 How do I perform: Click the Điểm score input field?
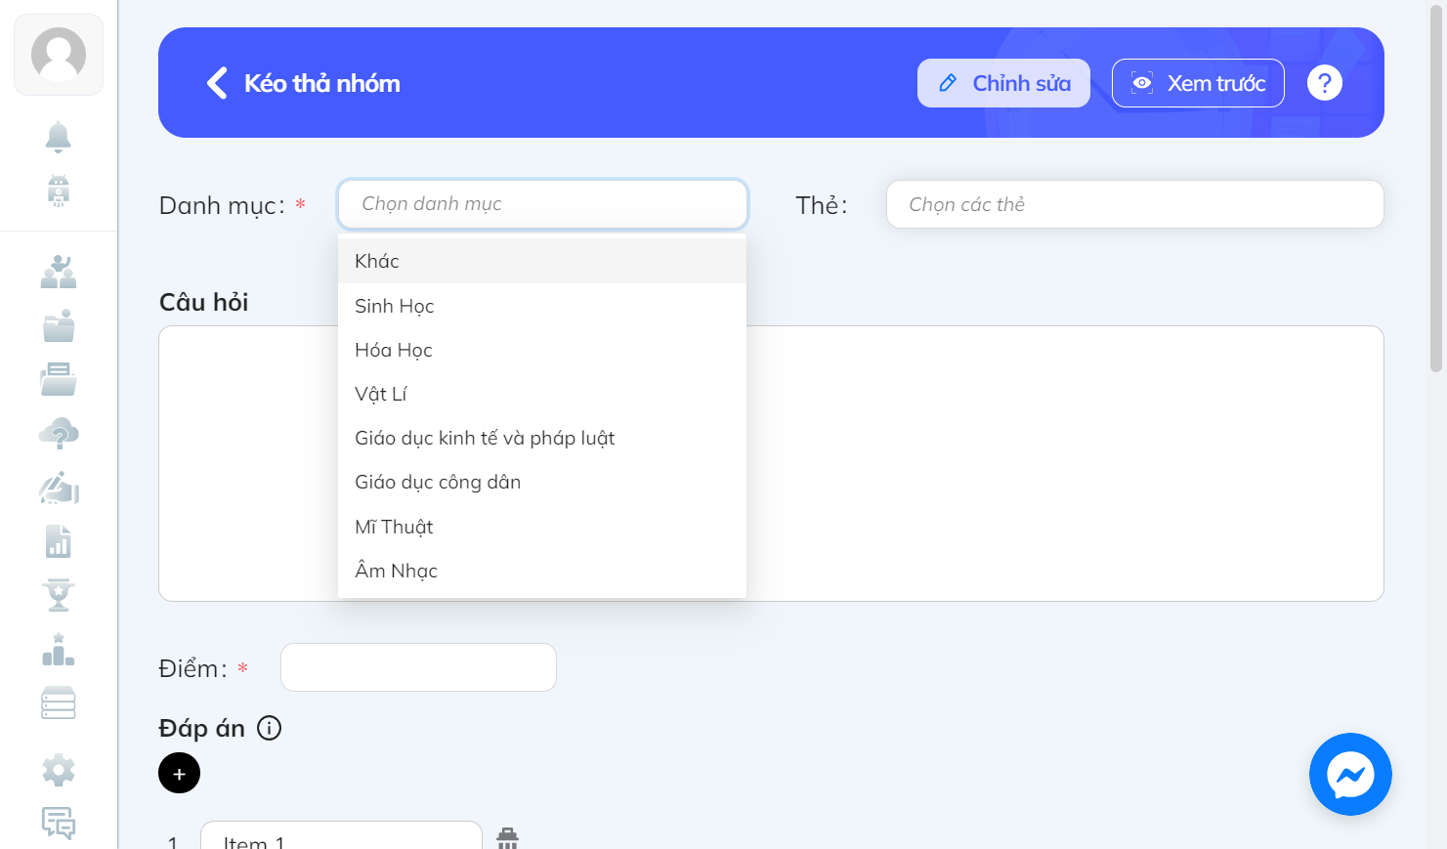418,667
